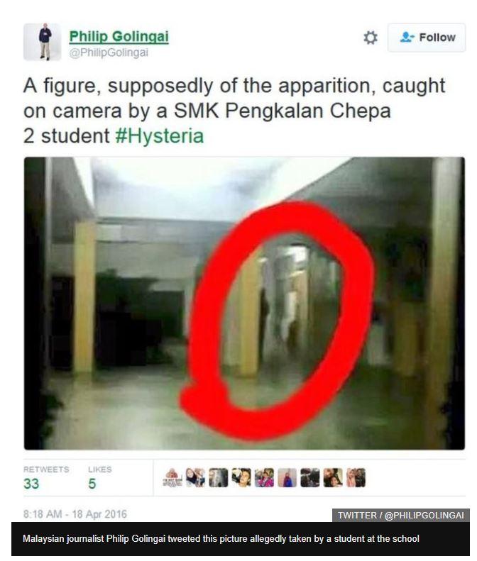This screenshot has width=477, height=561.
Task: Enlarge the red-circled corridor photo
Action: [x=244, y=303]
